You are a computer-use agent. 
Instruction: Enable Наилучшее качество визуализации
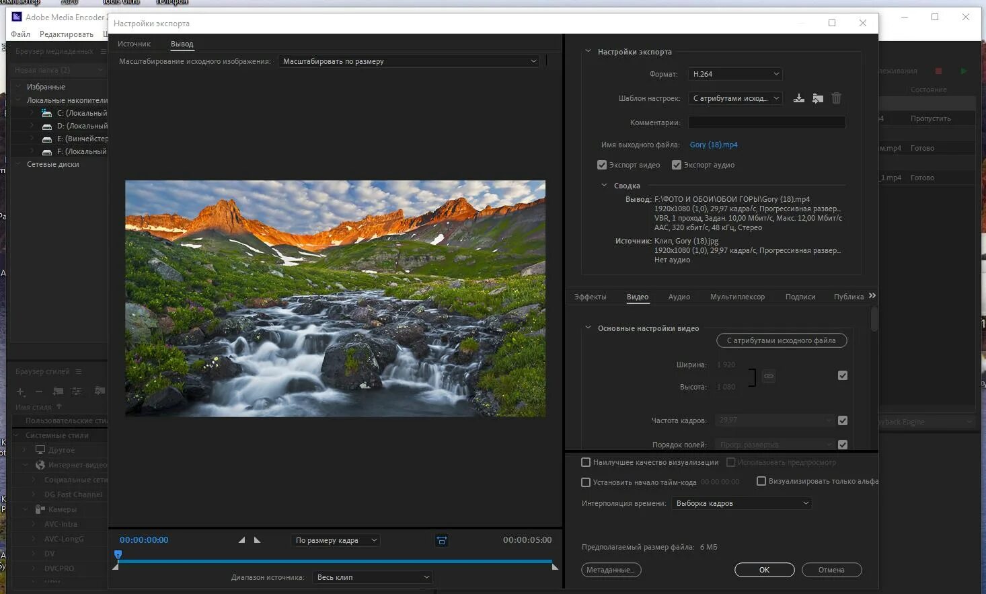tap(586, 462)
